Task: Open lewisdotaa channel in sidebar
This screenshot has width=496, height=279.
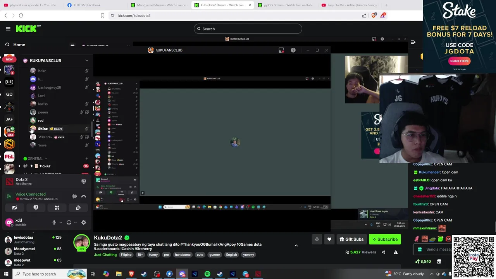Action: pos(33,239)
